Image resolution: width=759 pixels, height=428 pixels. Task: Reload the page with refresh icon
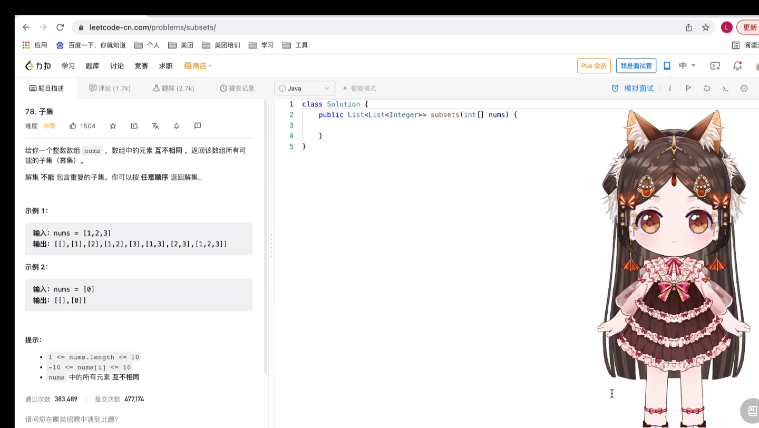coord(60,27)
